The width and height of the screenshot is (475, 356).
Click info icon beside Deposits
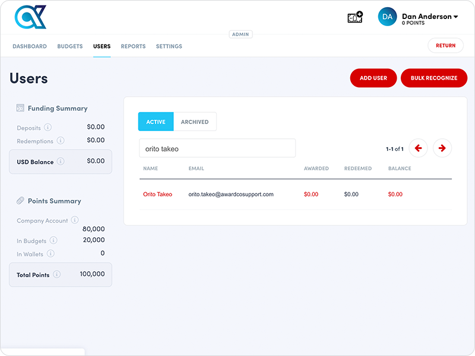pos(48,128)
